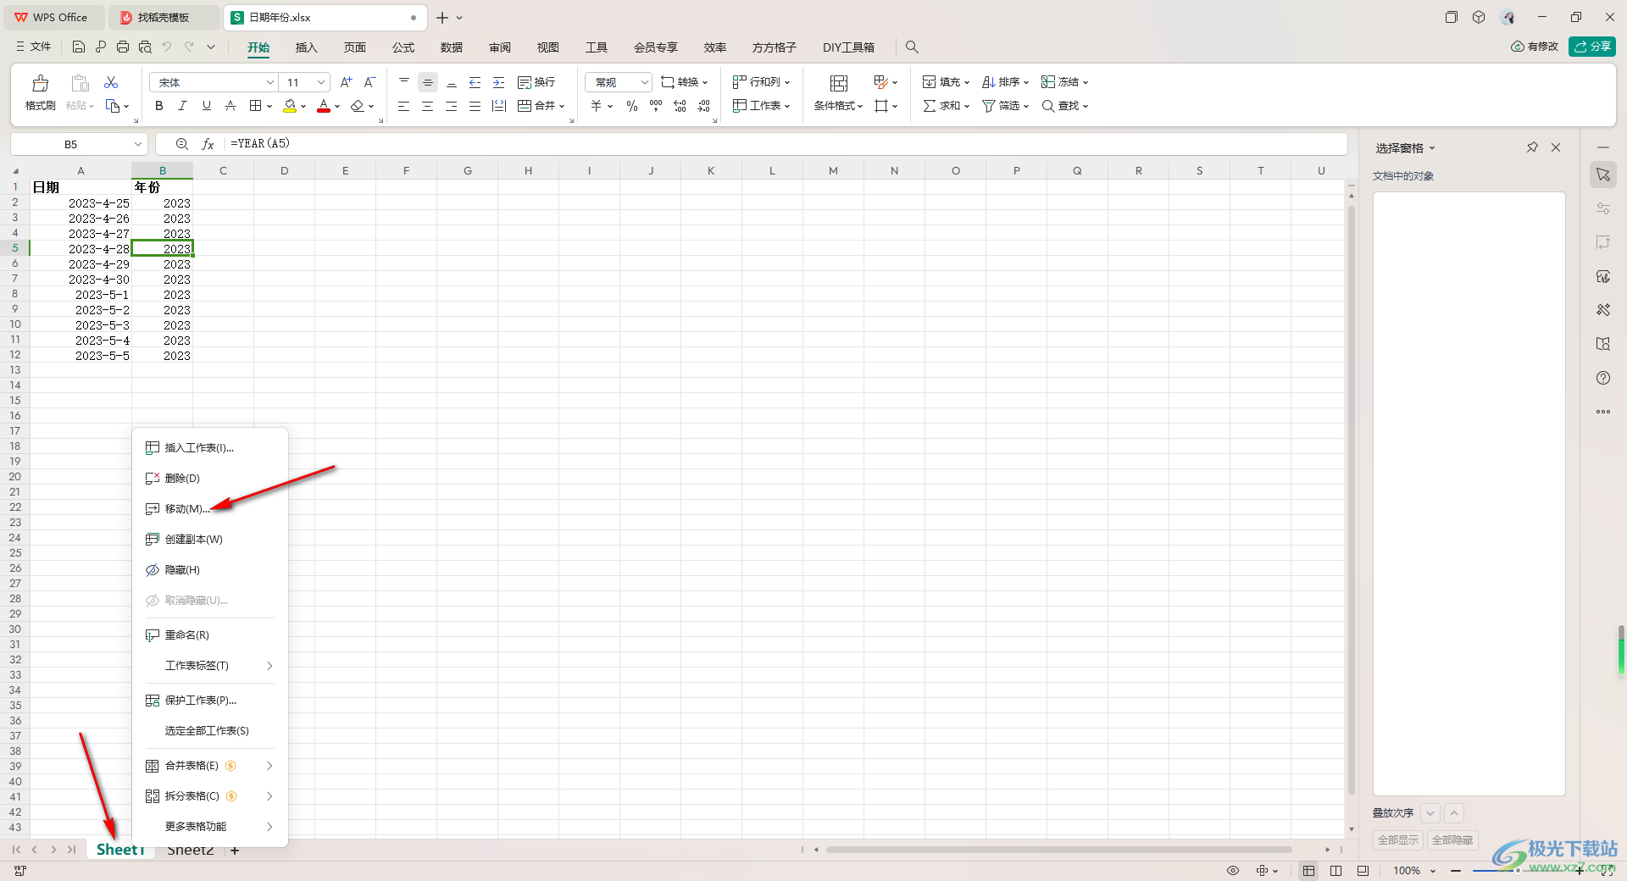The image size is (1627, 881).
Task: Open the Sort (排序) dropdown
Action: pos(1005,82)
